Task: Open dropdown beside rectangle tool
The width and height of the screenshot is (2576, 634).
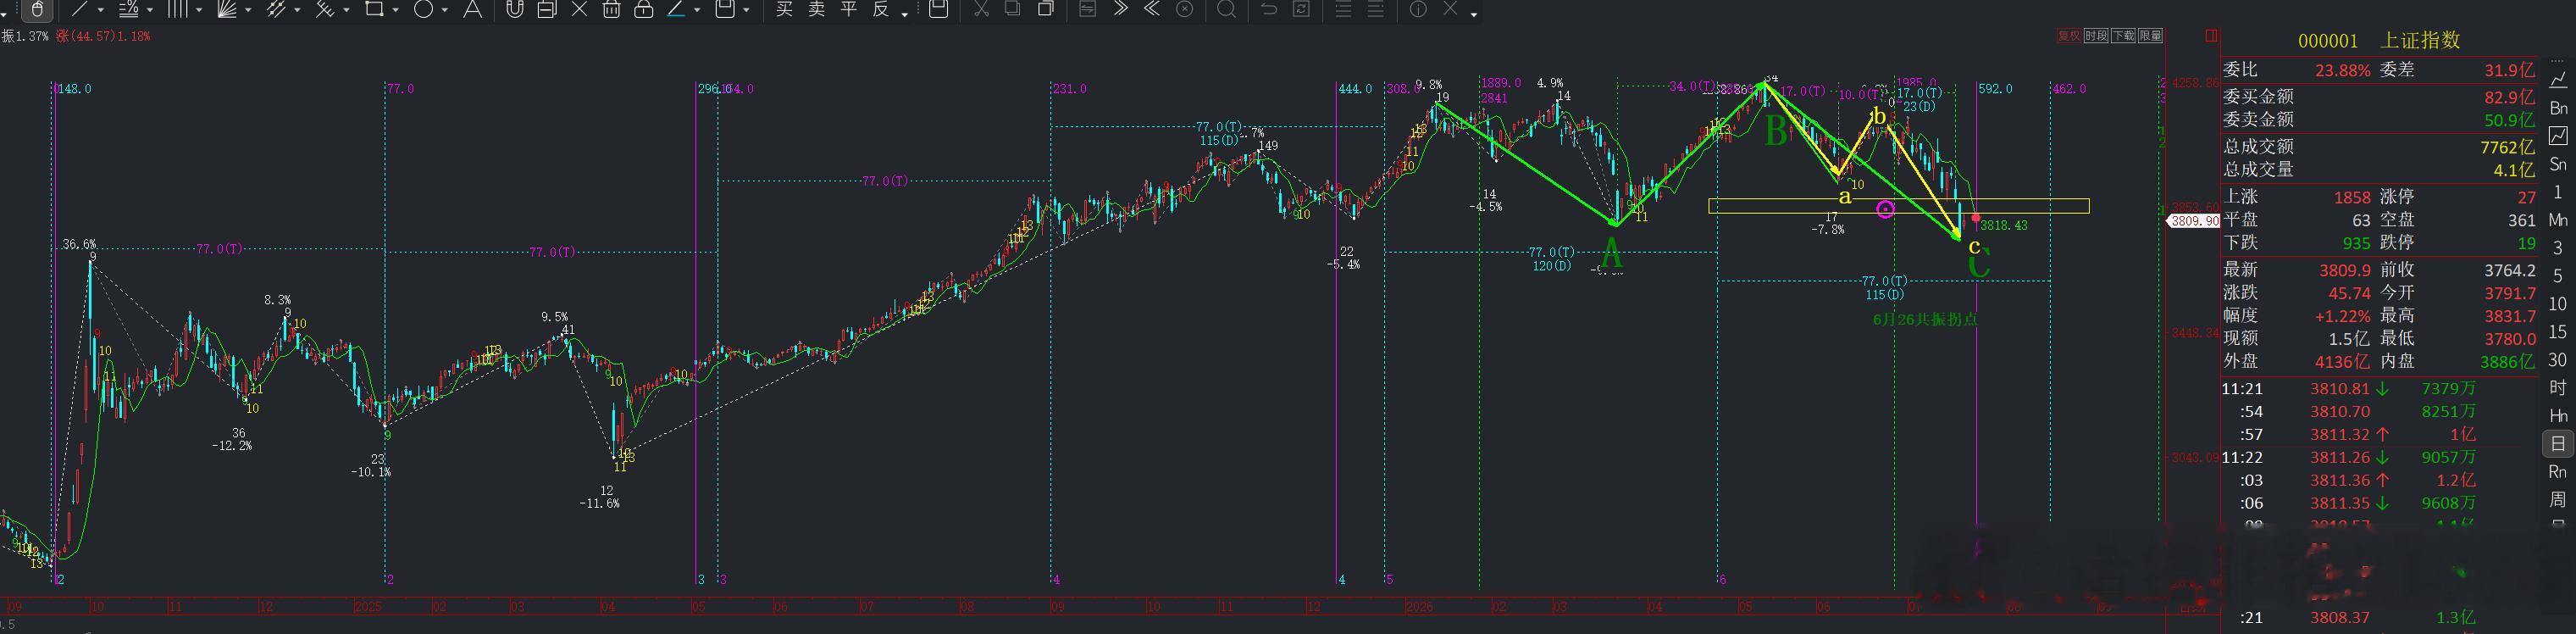Action: 396,10
